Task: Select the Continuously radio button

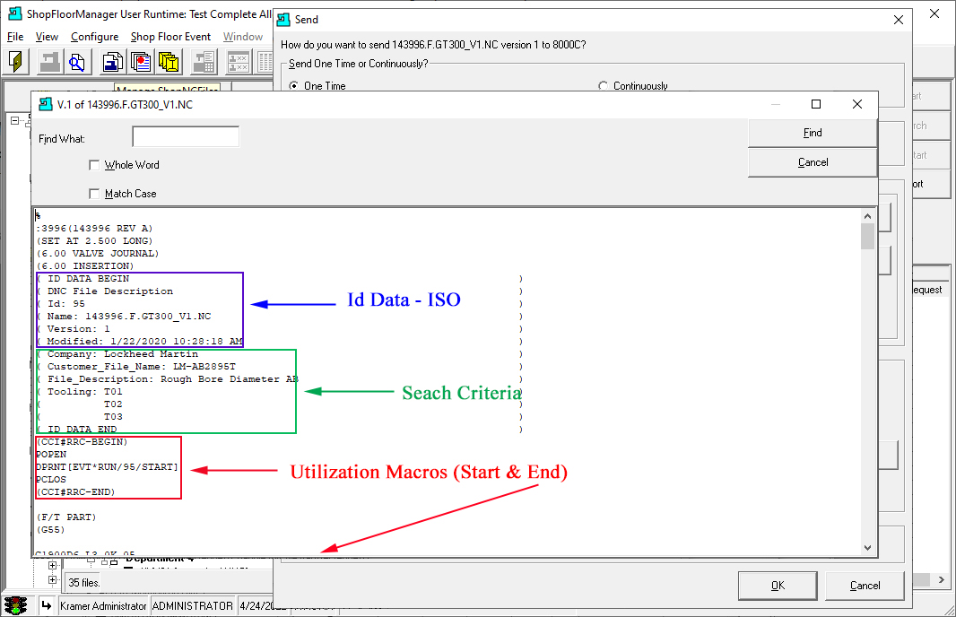Action: pyautogui.click(x=603, y=86)
